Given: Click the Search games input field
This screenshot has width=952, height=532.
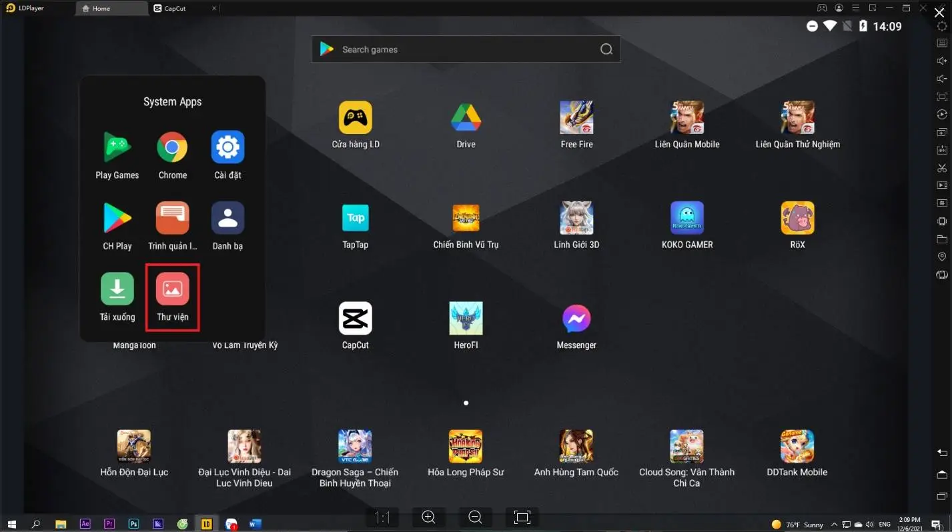Looking at the screenshot, I should (x=466, y=49).
